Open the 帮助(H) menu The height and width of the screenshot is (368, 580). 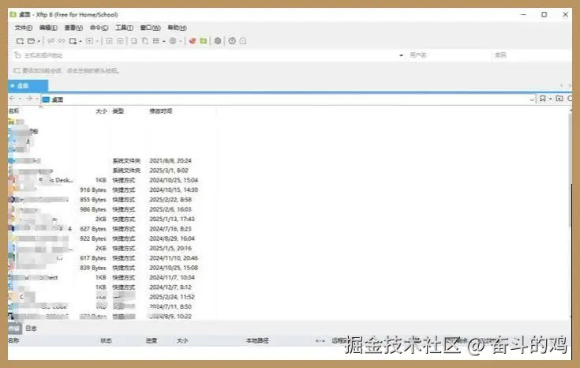[177, 28]
